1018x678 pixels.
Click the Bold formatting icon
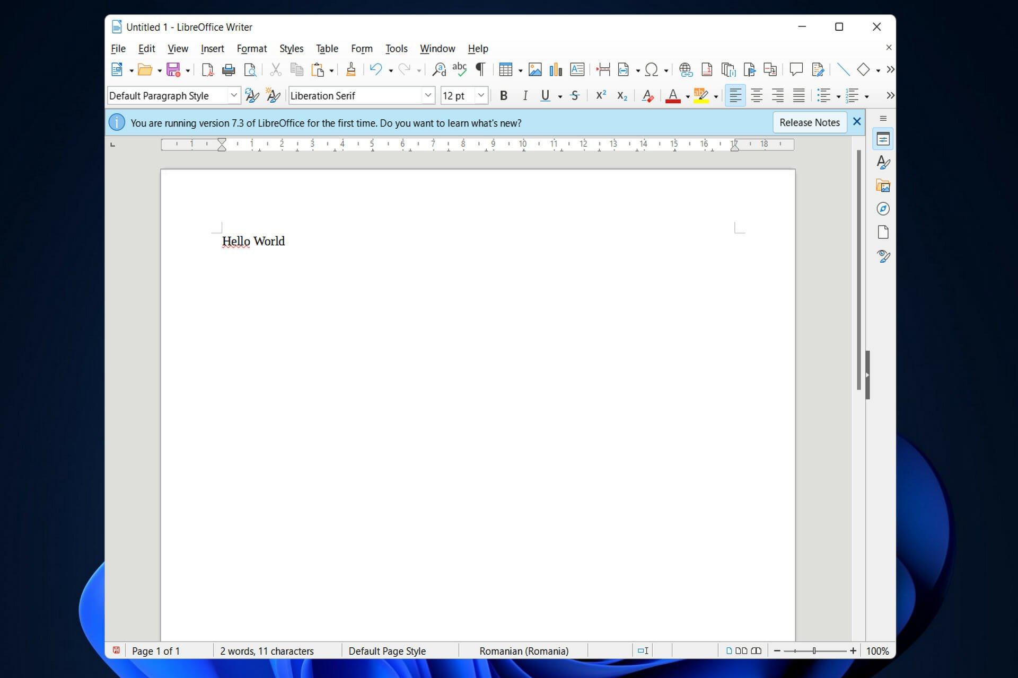pyautogui.click(x=503, y=95)
